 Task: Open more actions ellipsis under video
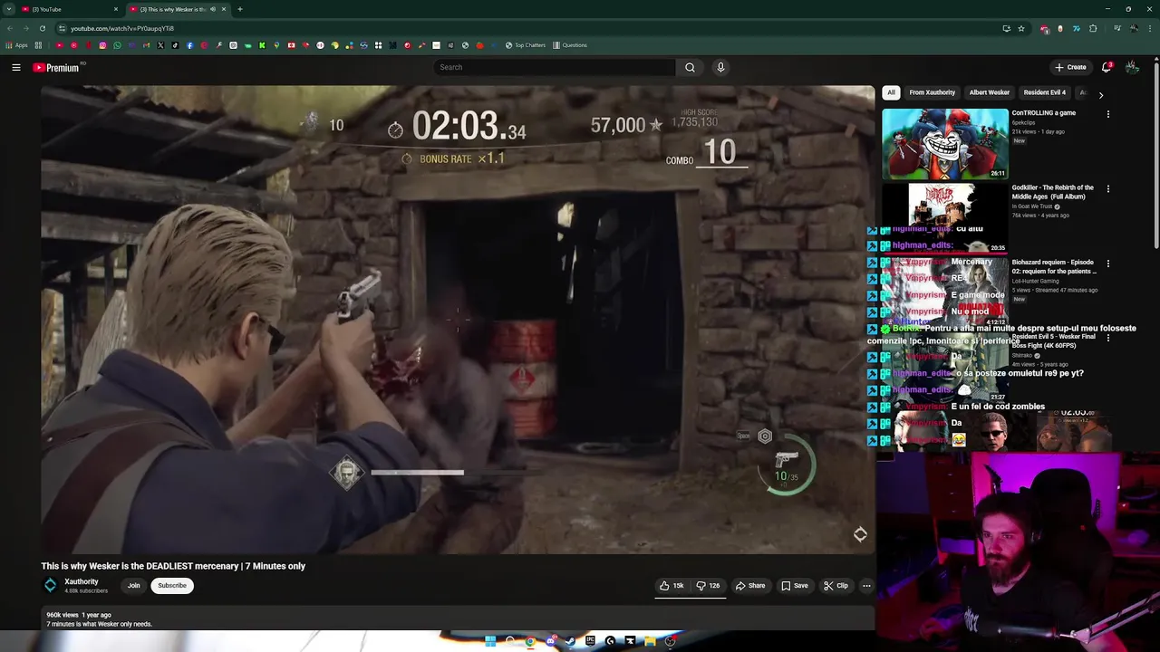coord(866,586)
